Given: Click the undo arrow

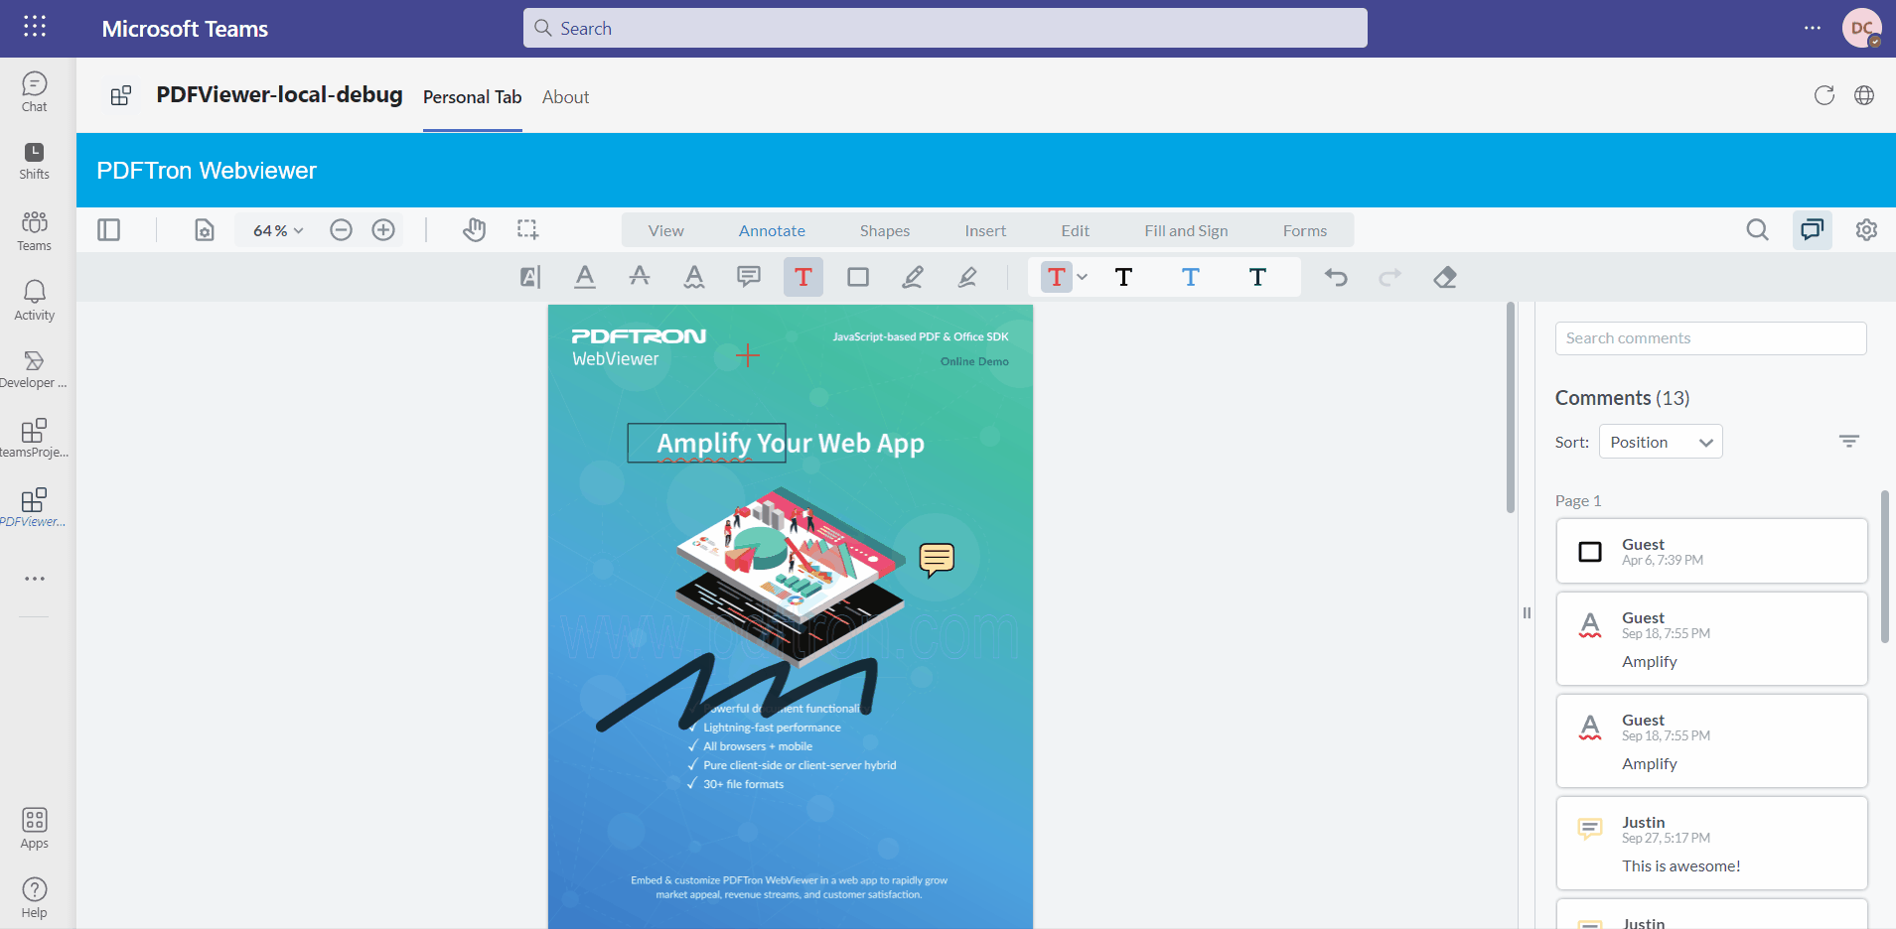Looking at the screenshot, I should tap(1336, 278).
